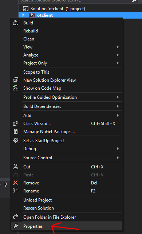Click the gear icon for Set as StartUp Project
142x234 pixels.
point(16,140)
